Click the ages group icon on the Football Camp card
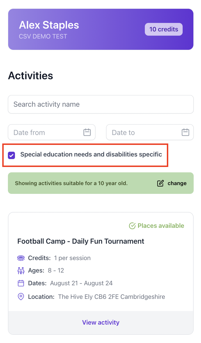201x343 pixels. (21, 271)
